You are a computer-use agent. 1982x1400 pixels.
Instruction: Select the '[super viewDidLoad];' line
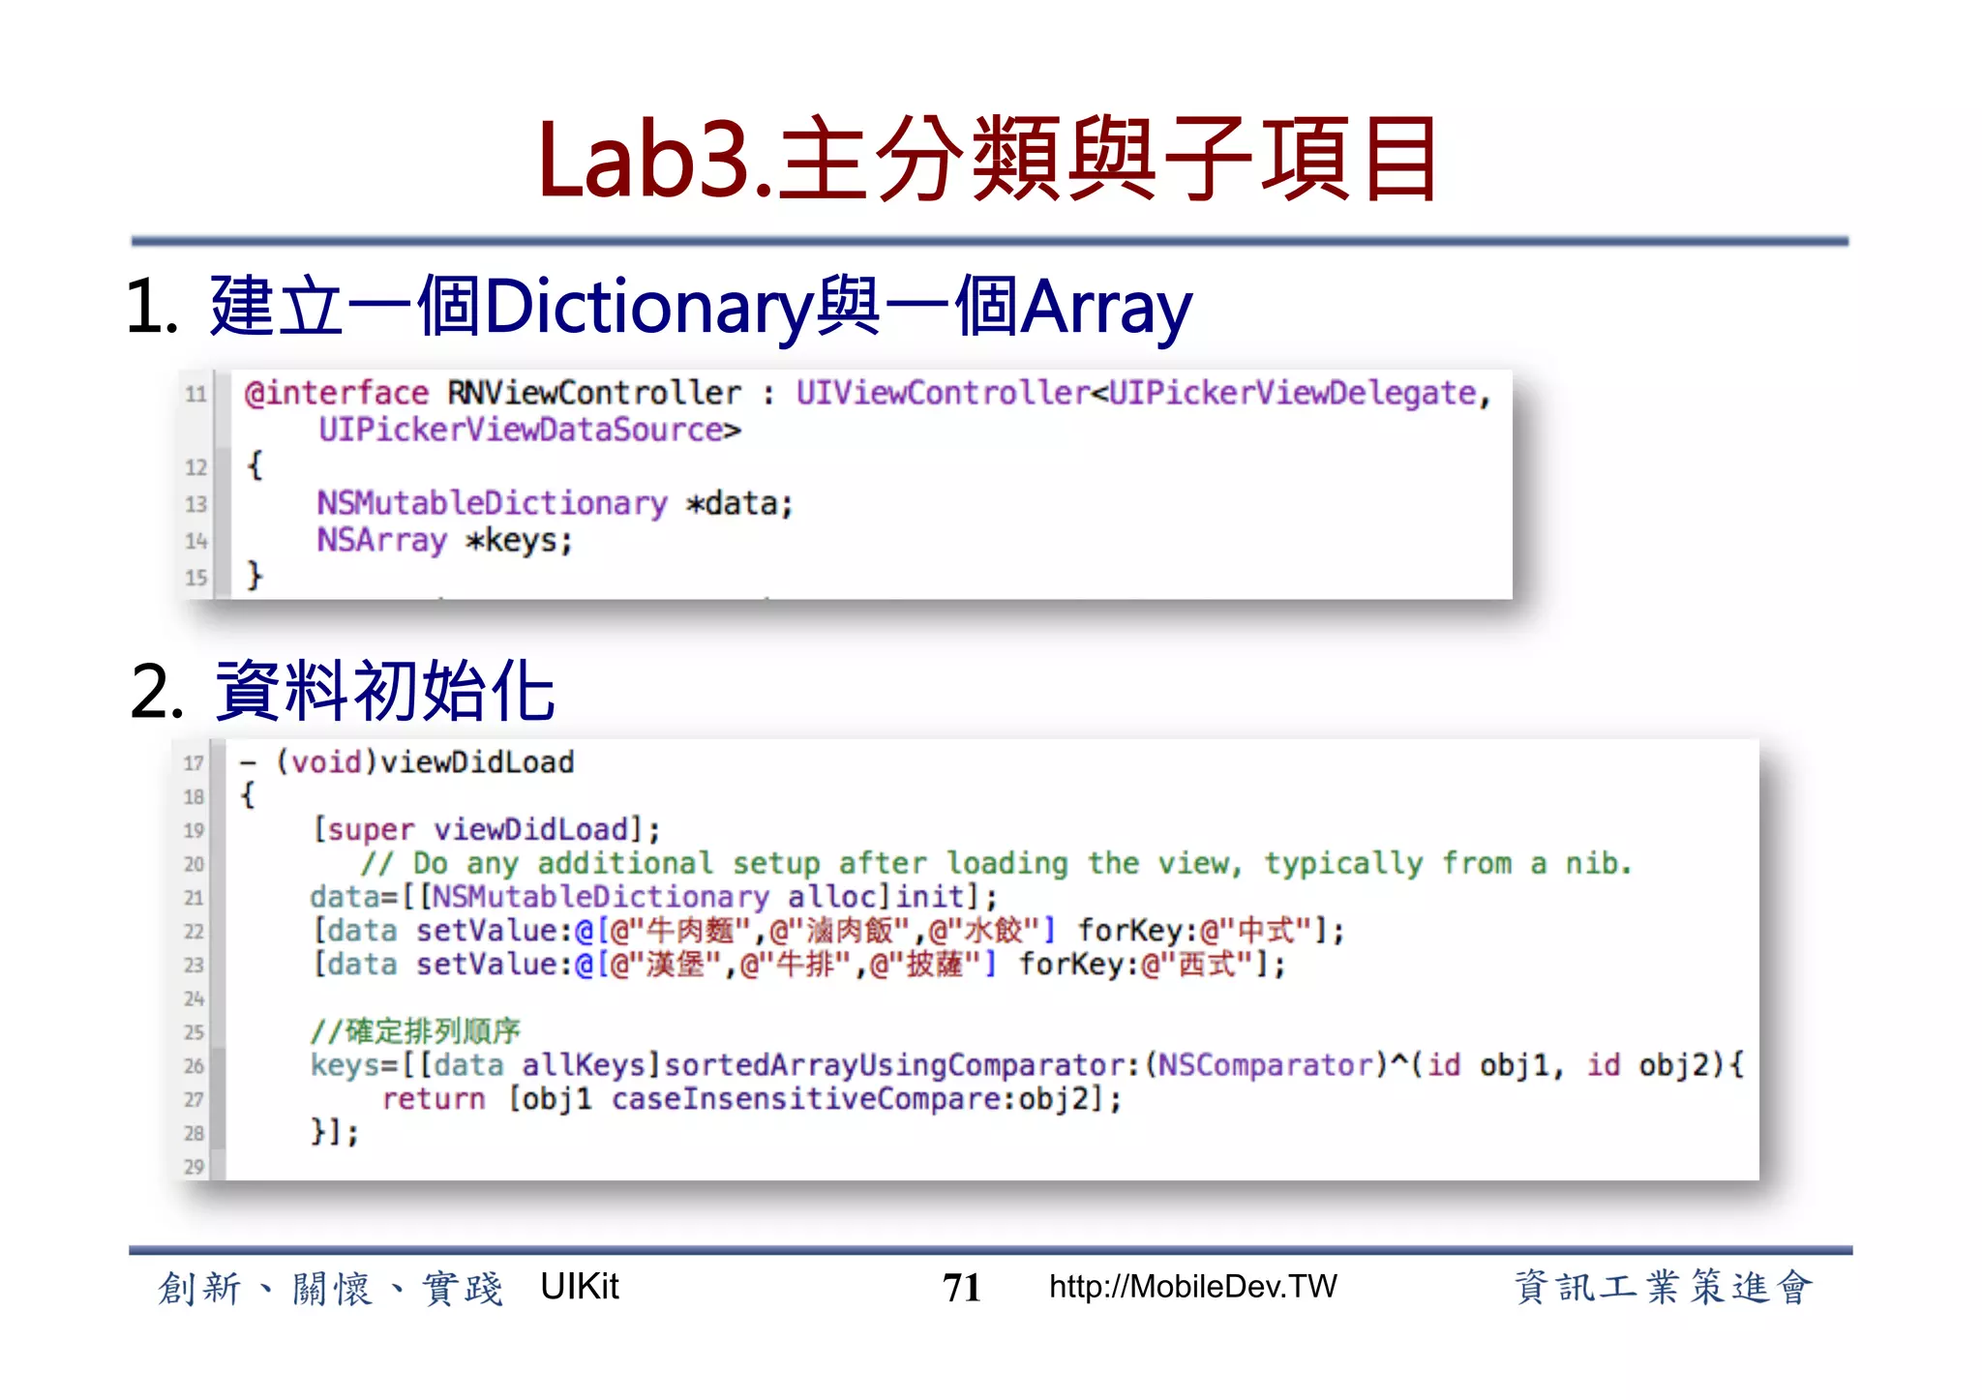486,829
